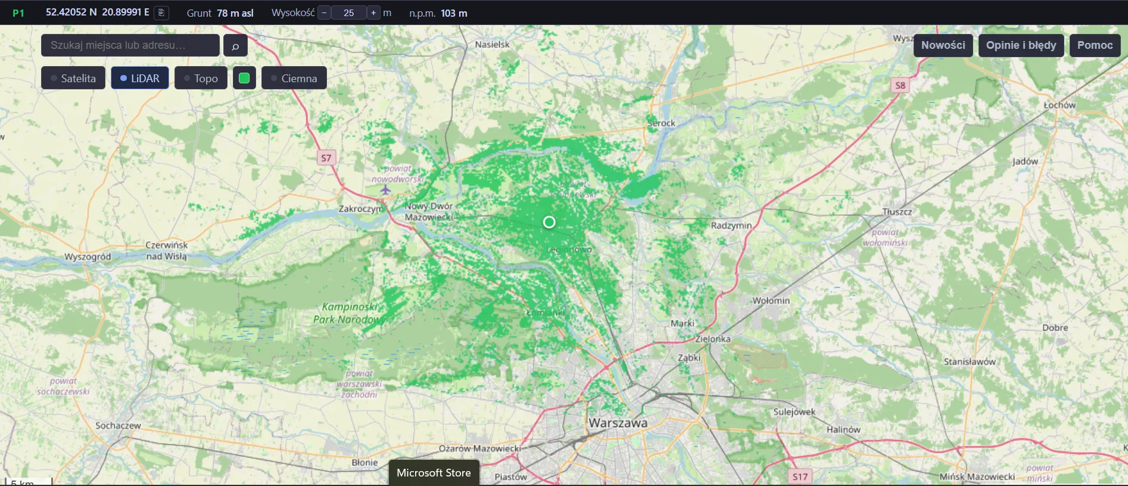
Task: Click the Wyszogród town label
Action: [x=88, y=257]
